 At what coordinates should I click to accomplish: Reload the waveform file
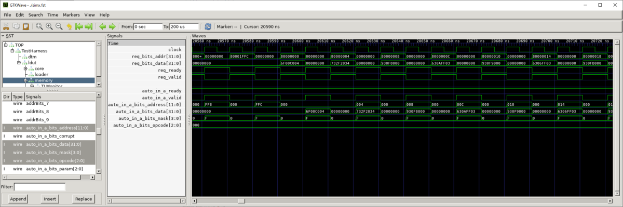[208, 26]
